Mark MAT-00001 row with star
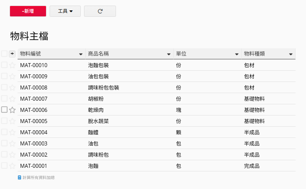Image resolution: width=306 pixels, height=189 pixels. 12,166
